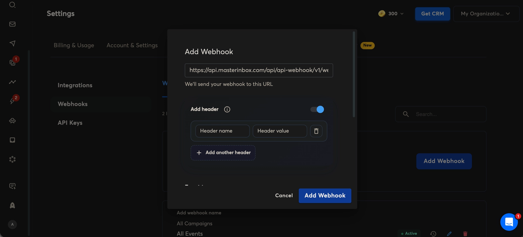Open the chat support bubble
This screenshot has width=523, height=237.
(x=509, y=222)
